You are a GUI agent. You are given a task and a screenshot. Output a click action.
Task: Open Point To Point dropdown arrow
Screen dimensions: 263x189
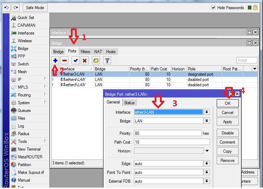coord(207,172)
